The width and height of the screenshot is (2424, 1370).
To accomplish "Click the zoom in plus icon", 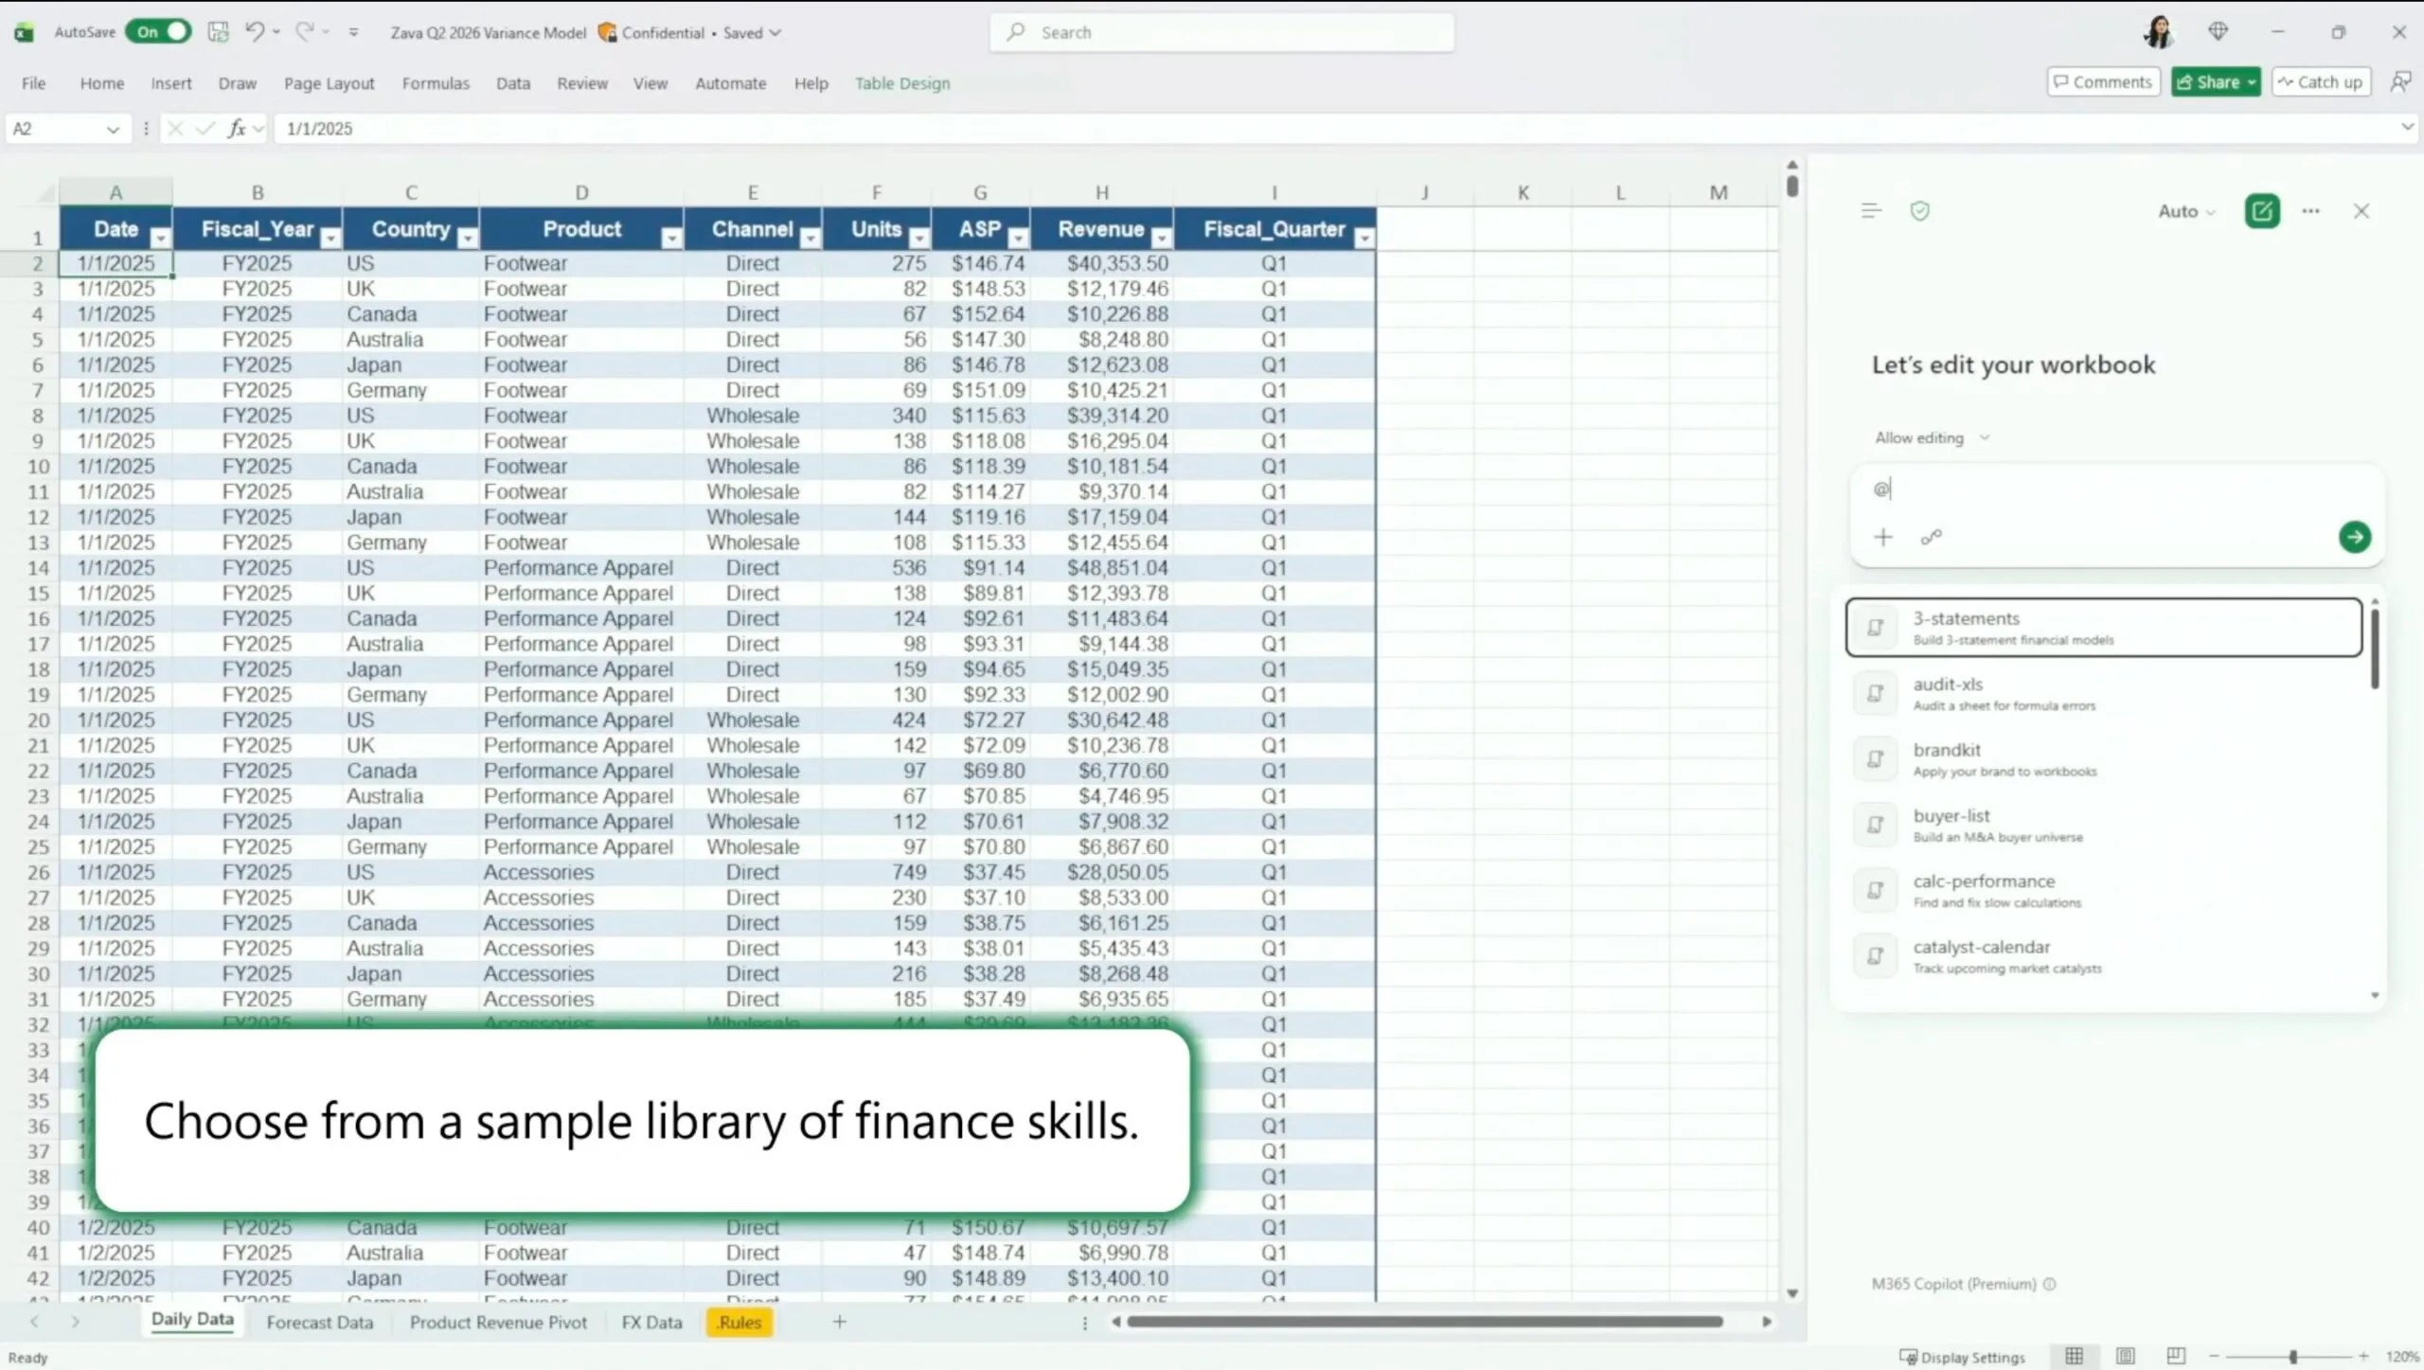I will coord(2364,1357).
